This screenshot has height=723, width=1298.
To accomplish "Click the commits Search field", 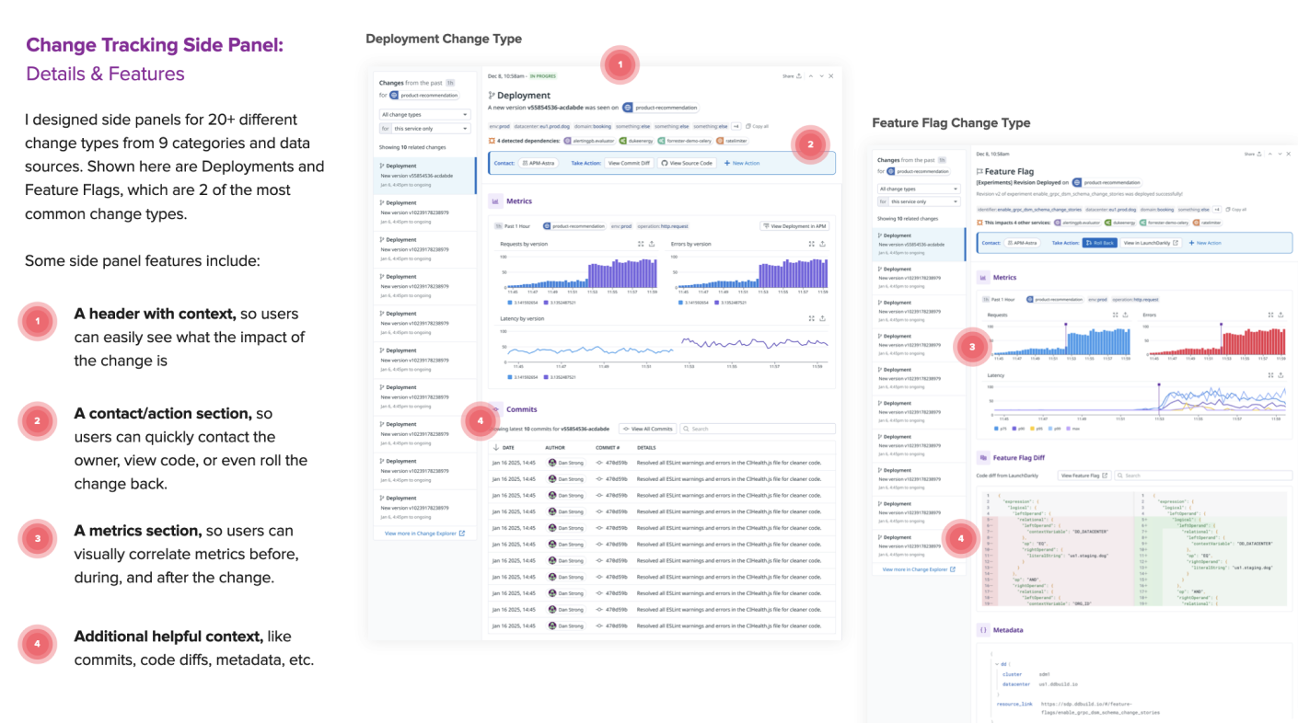I will coord(758,429).
